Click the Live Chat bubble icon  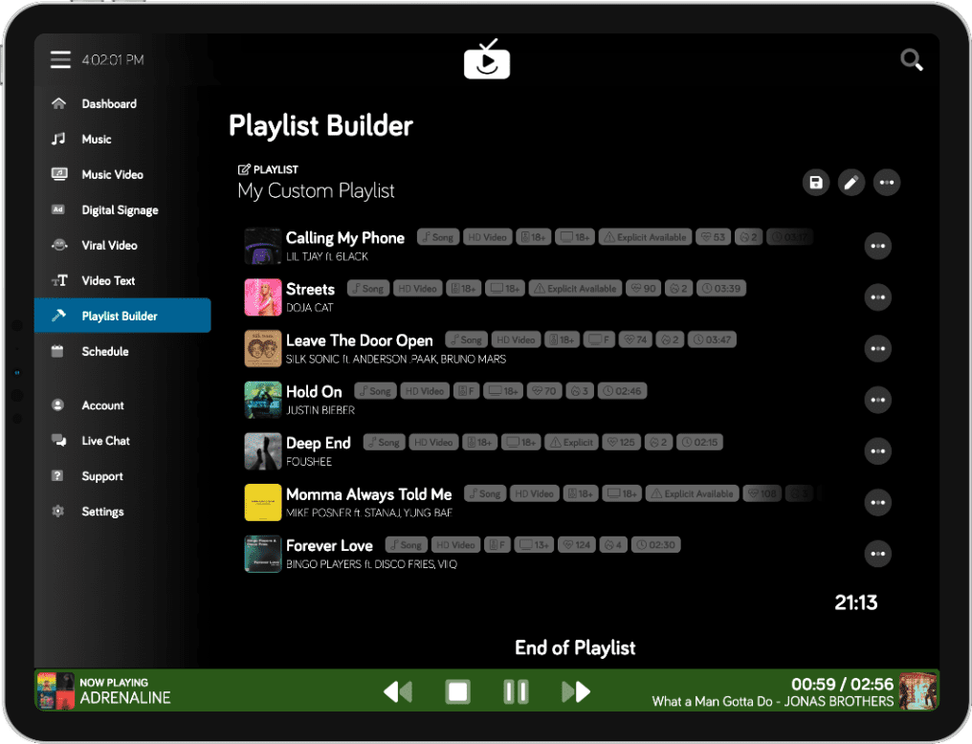tap(59, 441)
